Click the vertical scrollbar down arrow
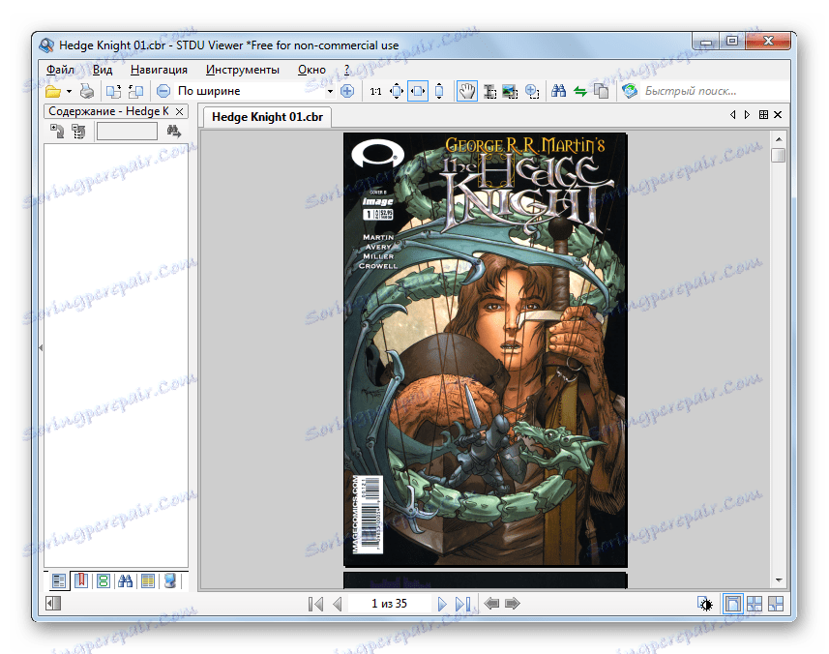 (778, 580)
